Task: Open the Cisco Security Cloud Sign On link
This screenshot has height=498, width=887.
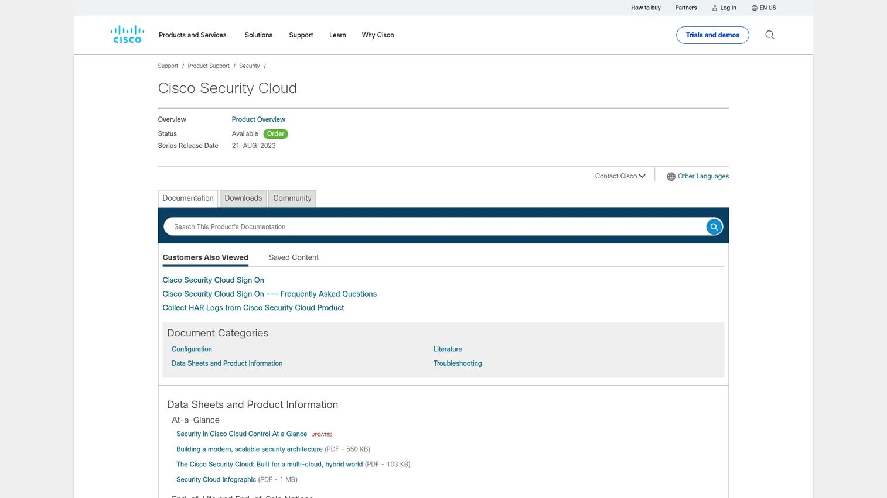Action: pos(213,280)
